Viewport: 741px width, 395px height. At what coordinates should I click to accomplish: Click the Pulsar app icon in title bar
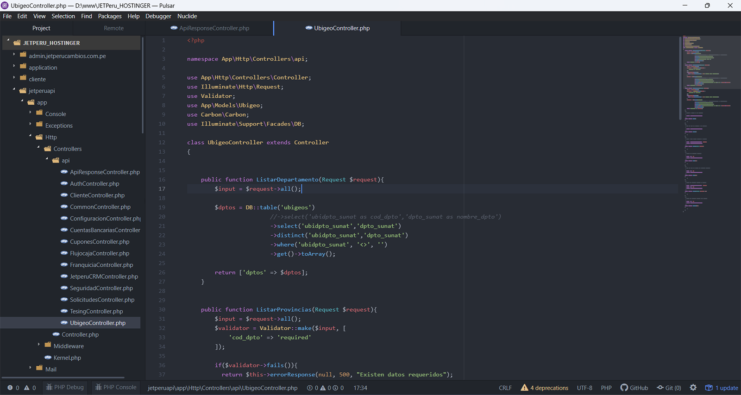pyautogui.click(x=5, y=6)
